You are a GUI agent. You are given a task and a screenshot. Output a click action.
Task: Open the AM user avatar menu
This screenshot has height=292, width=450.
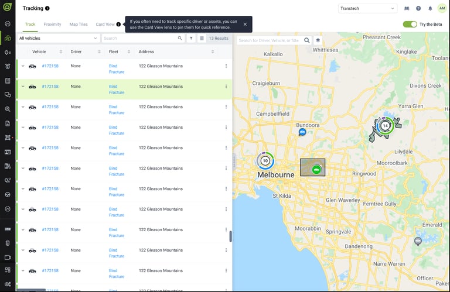coord(442,8)
